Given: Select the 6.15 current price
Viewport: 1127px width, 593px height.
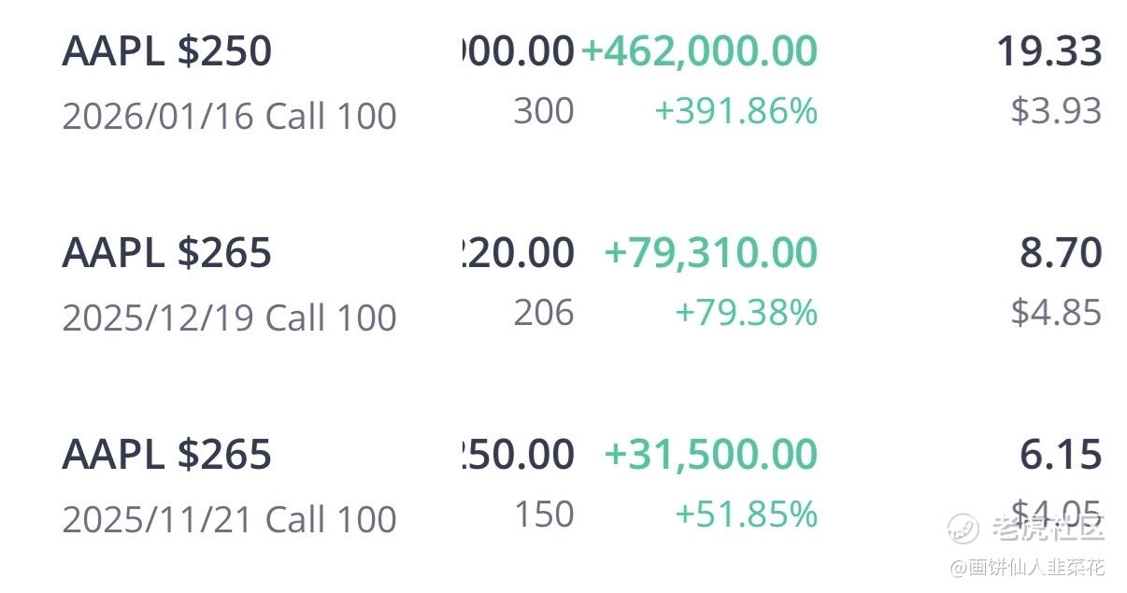Looking at the screenshot, I should coord(1061,455).
